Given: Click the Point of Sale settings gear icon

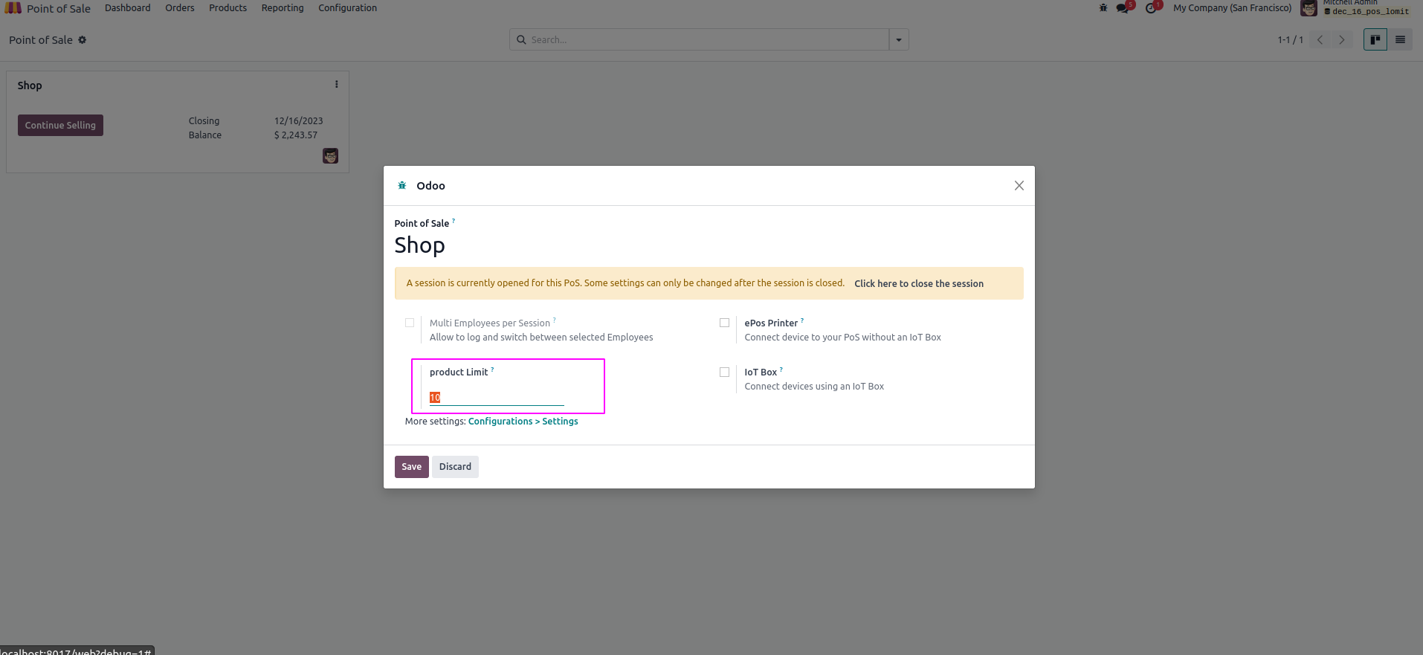Looking at the screenshot, I should (83, 40).
